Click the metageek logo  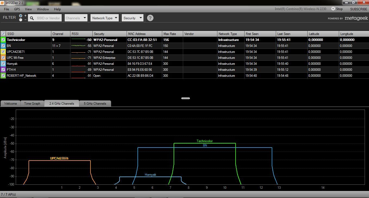pos(356,18)
